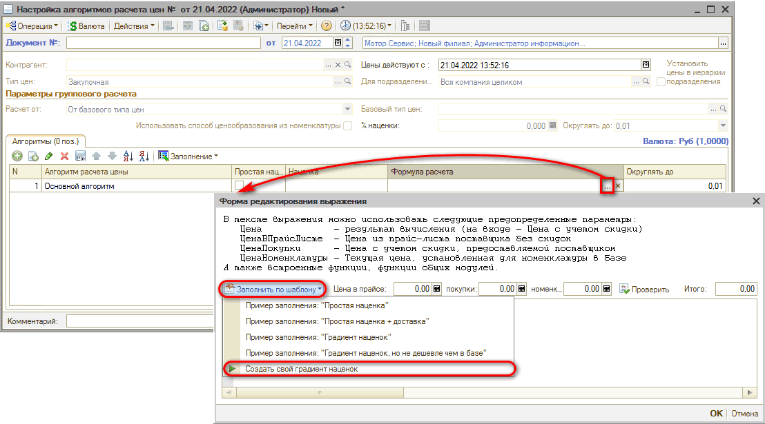Click magnifier in Для подразделения field
765x424 pixels.
(x=646, y=81)
